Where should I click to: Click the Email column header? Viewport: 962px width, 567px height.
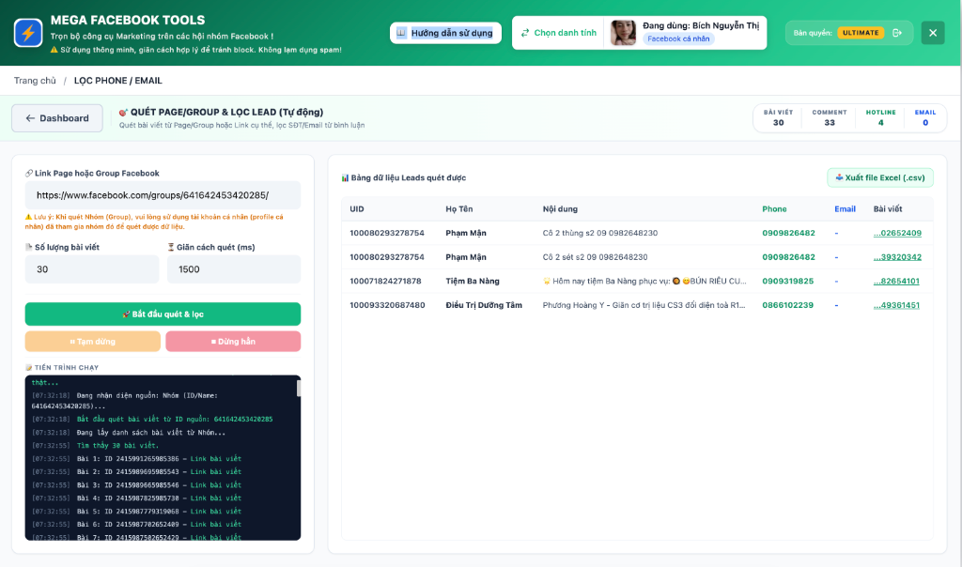pos(845,209)
